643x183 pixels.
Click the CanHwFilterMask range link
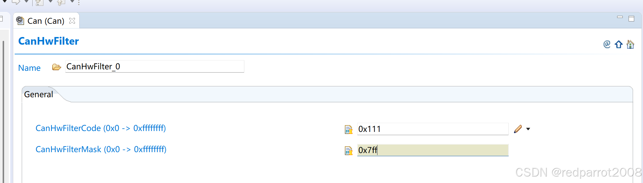click(101, 150)
